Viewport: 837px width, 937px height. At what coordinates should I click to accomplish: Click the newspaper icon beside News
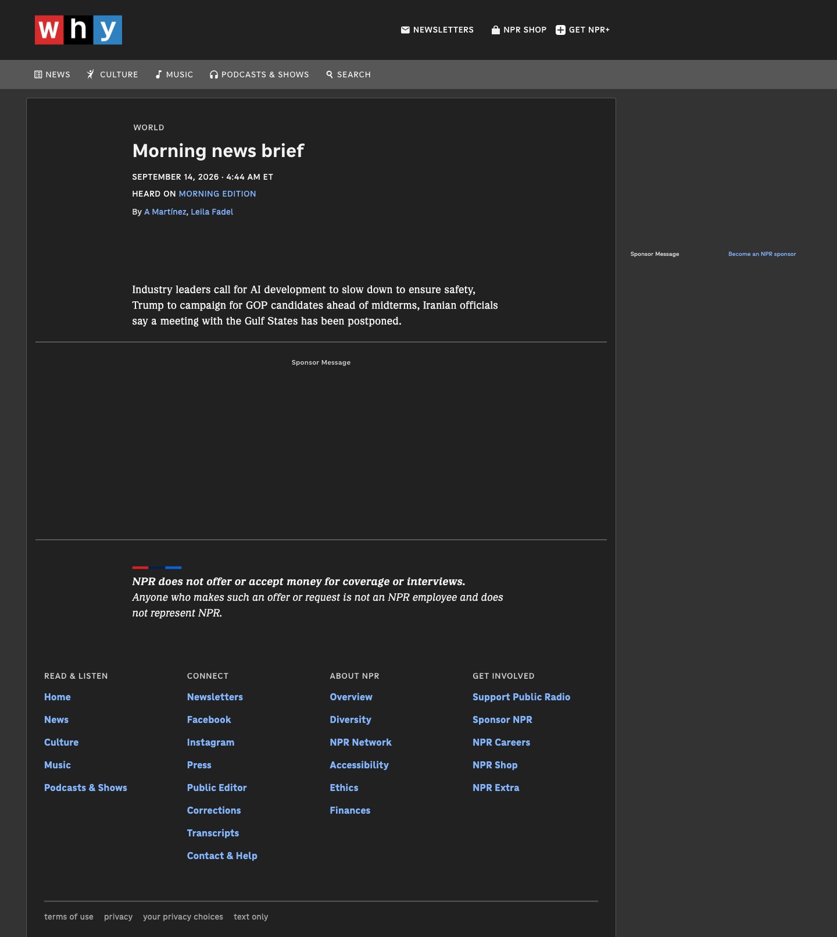38,74
